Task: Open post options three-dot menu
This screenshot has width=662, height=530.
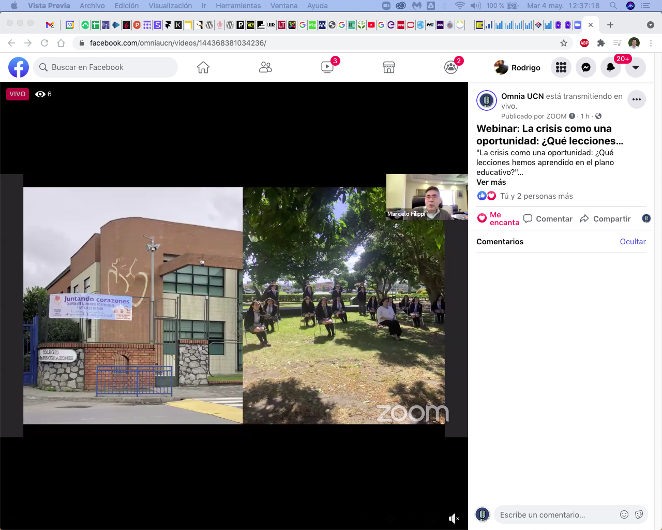Action: (637, 99)
